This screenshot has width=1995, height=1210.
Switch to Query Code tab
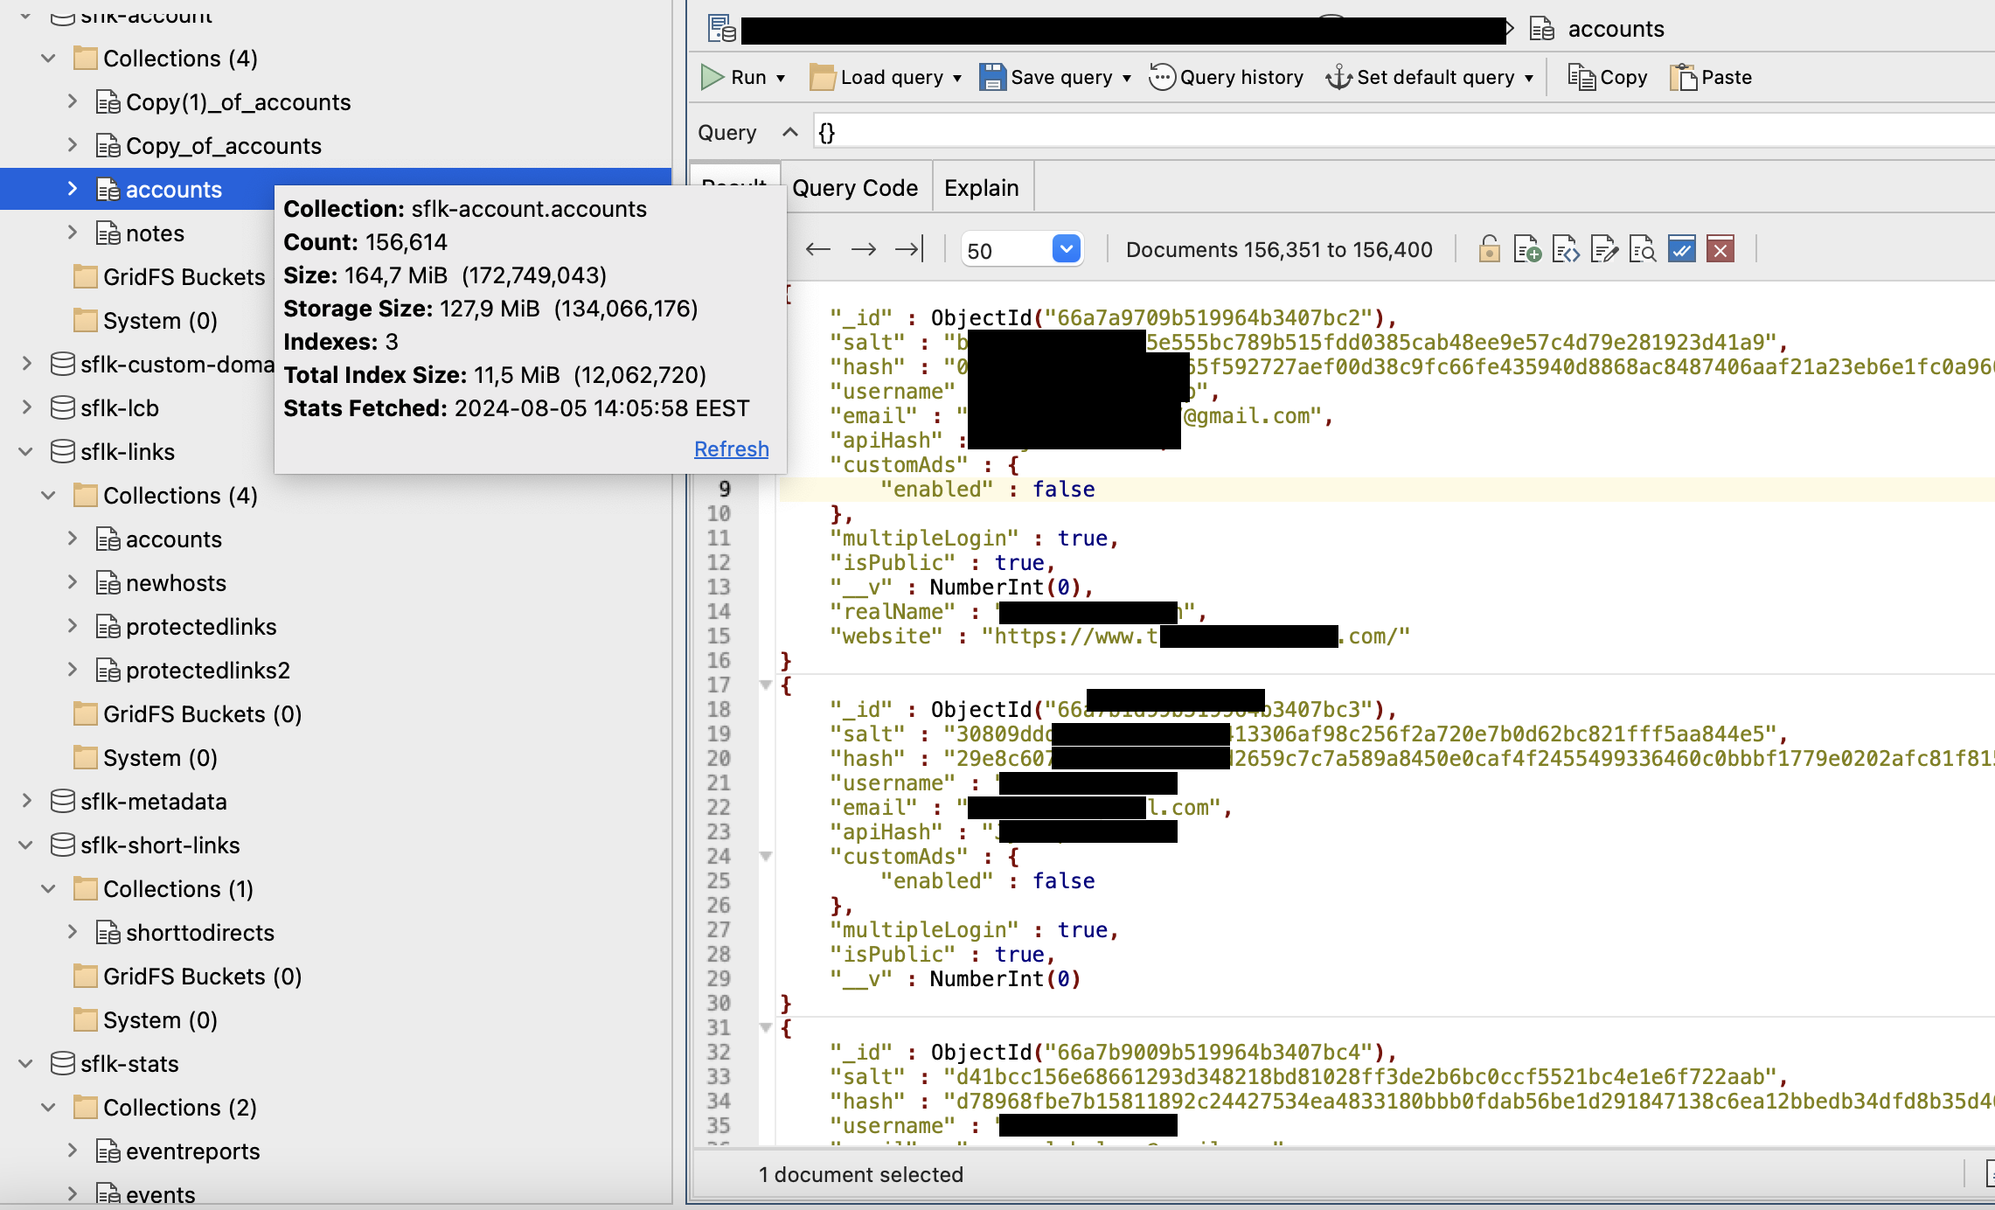(857, 187)
